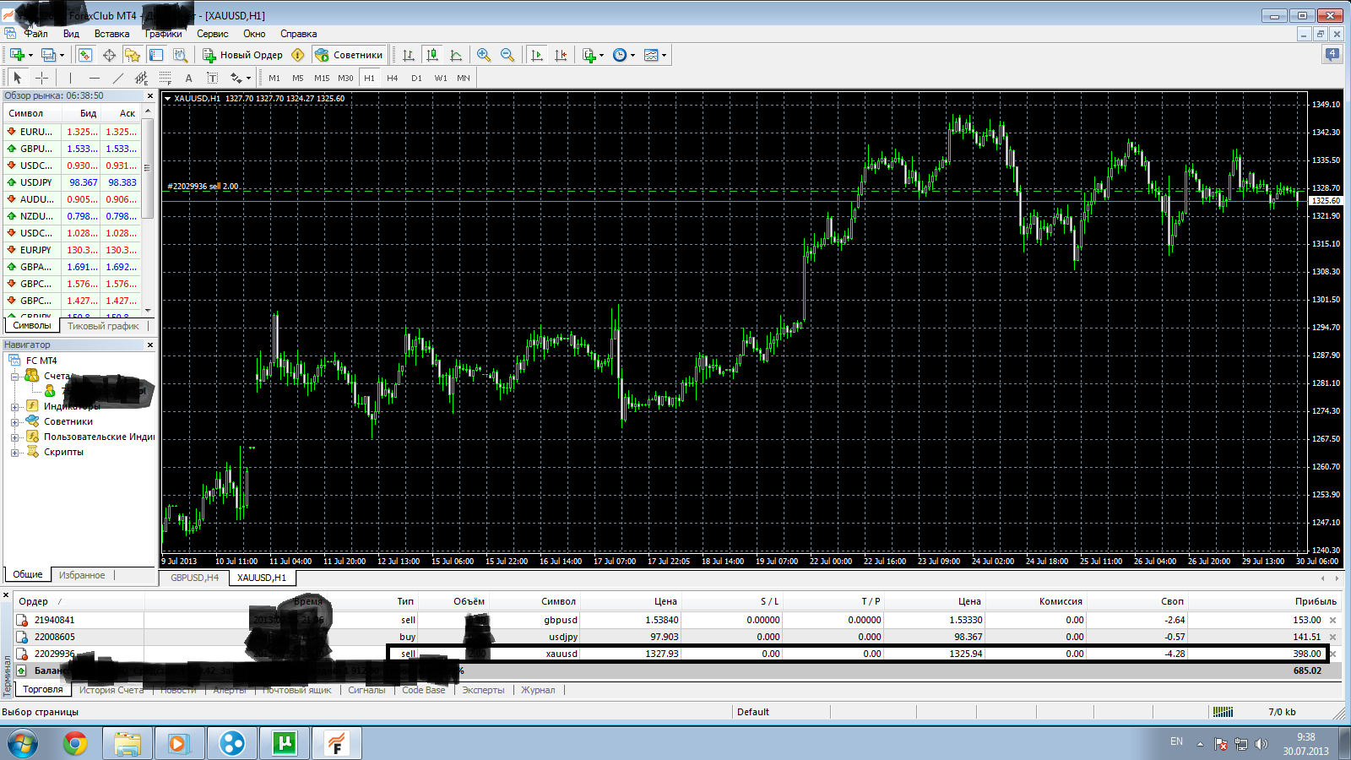This screenshot has width=1351, height=760.
Task: Expand the Скрипты node in Navigator
Action: [x=14, y=453]
